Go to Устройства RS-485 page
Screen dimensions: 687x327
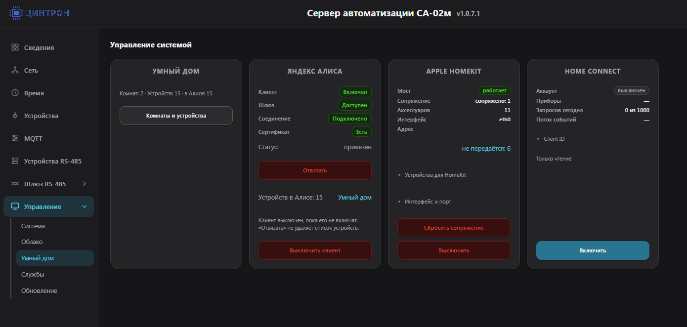pos(48,161)
